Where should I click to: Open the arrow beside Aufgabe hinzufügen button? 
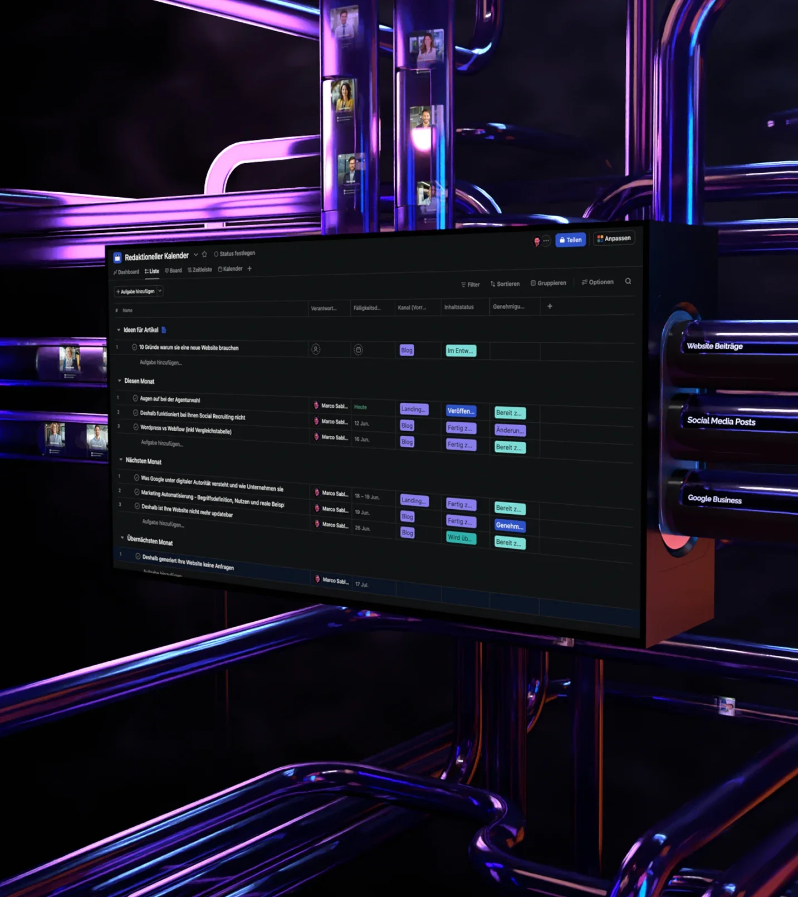(160, 291)
